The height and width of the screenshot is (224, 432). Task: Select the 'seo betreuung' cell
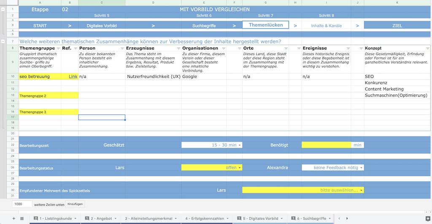(x=40, y=76)
